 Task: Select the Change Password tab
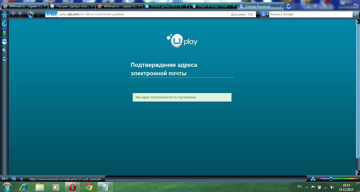[x=261, y=6]
